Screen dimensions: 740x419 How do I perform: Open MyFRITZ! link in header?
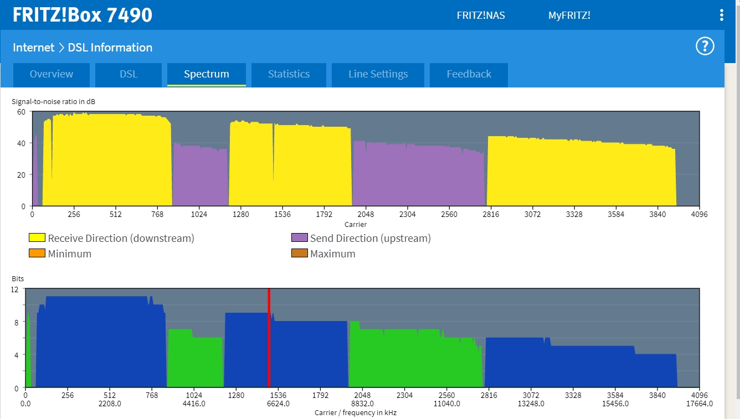(x=569, y=15)
